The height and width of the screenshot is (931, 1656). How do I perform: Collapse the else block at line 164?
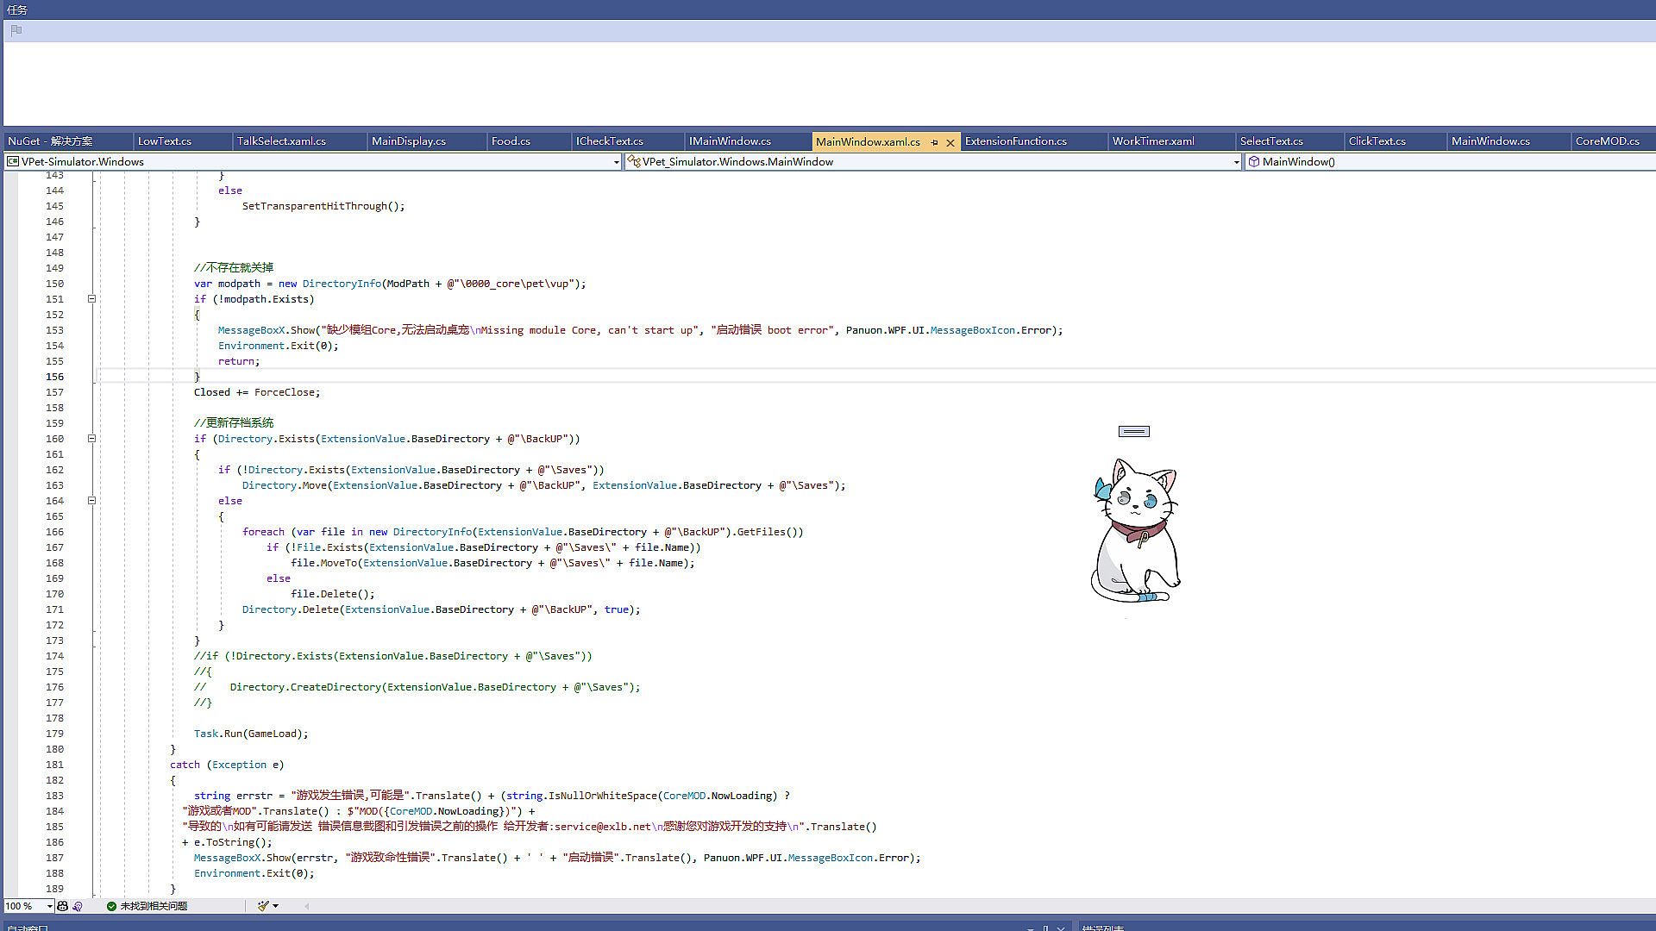pyautogui.click(x=91, y=501)
